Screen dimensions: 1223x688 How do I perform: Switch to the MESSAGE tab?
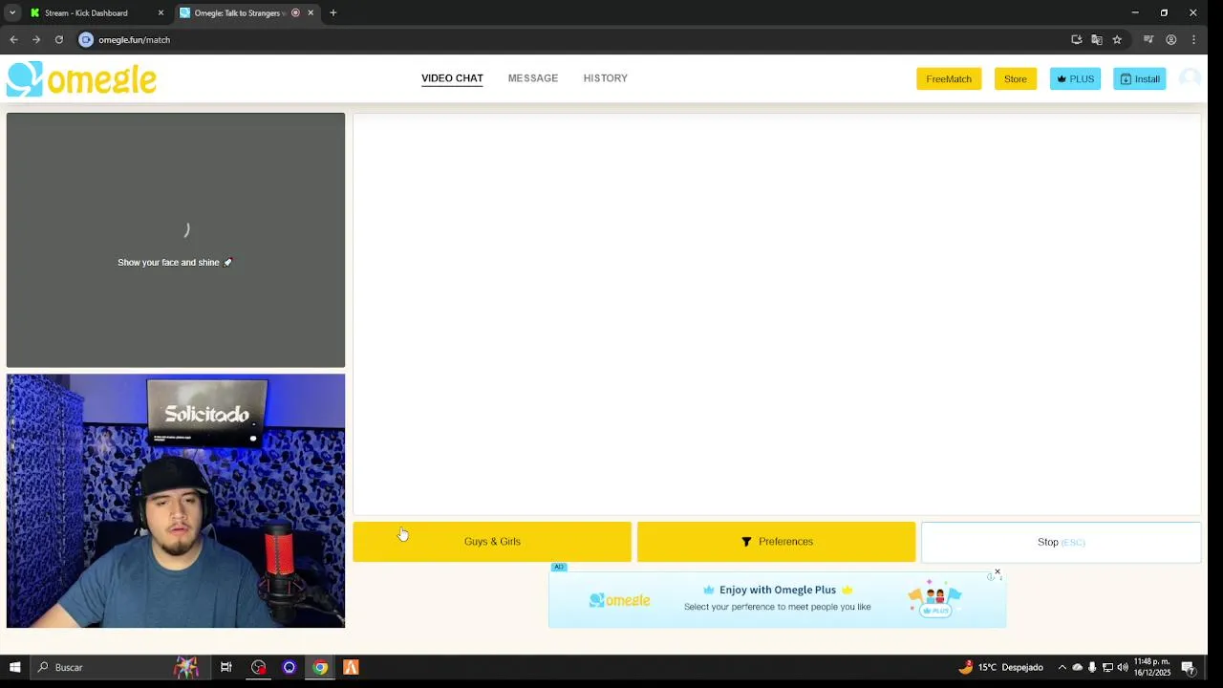pyautogui.click(x=533, y=78)
